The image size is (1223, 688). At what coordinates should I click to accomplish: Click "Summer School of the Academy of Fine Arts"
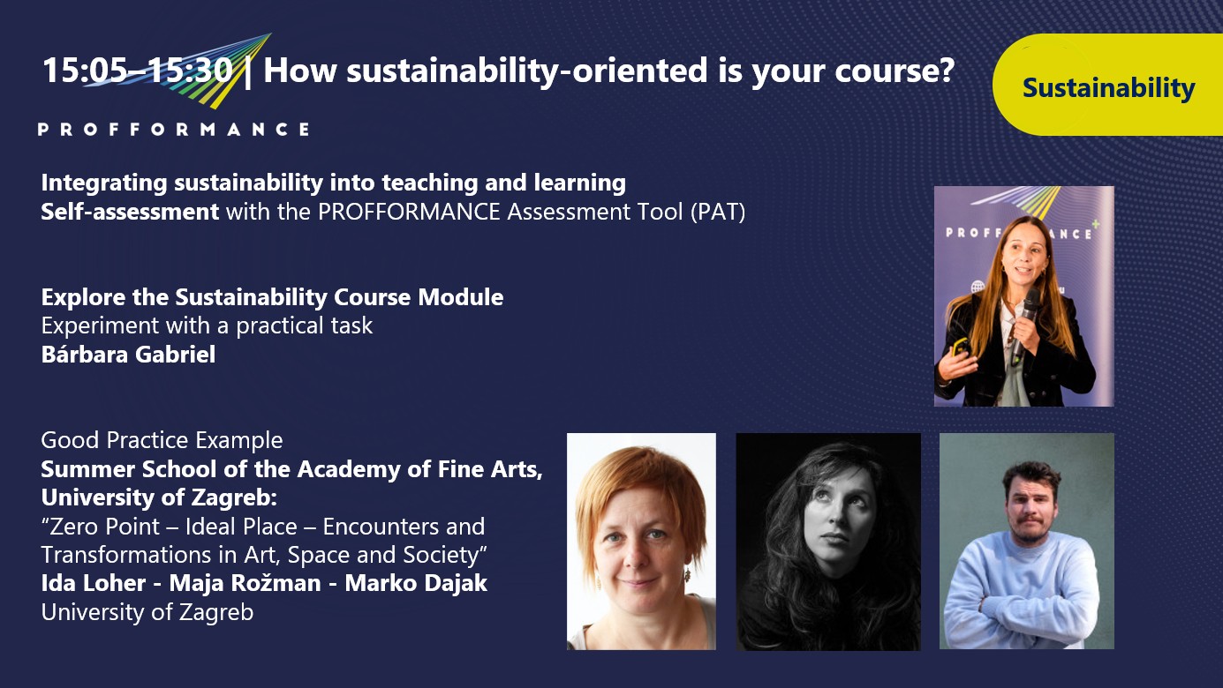(291, 469)
